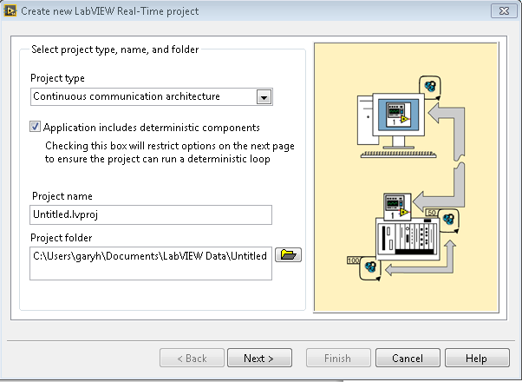Click the Cancel button
The height and width of the screenshot is (382, 522).
click(408, 358)
